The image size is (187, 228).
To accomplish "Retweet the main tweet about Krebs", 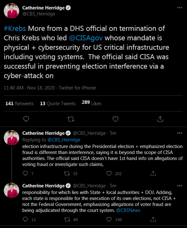I will coord(71,119).
